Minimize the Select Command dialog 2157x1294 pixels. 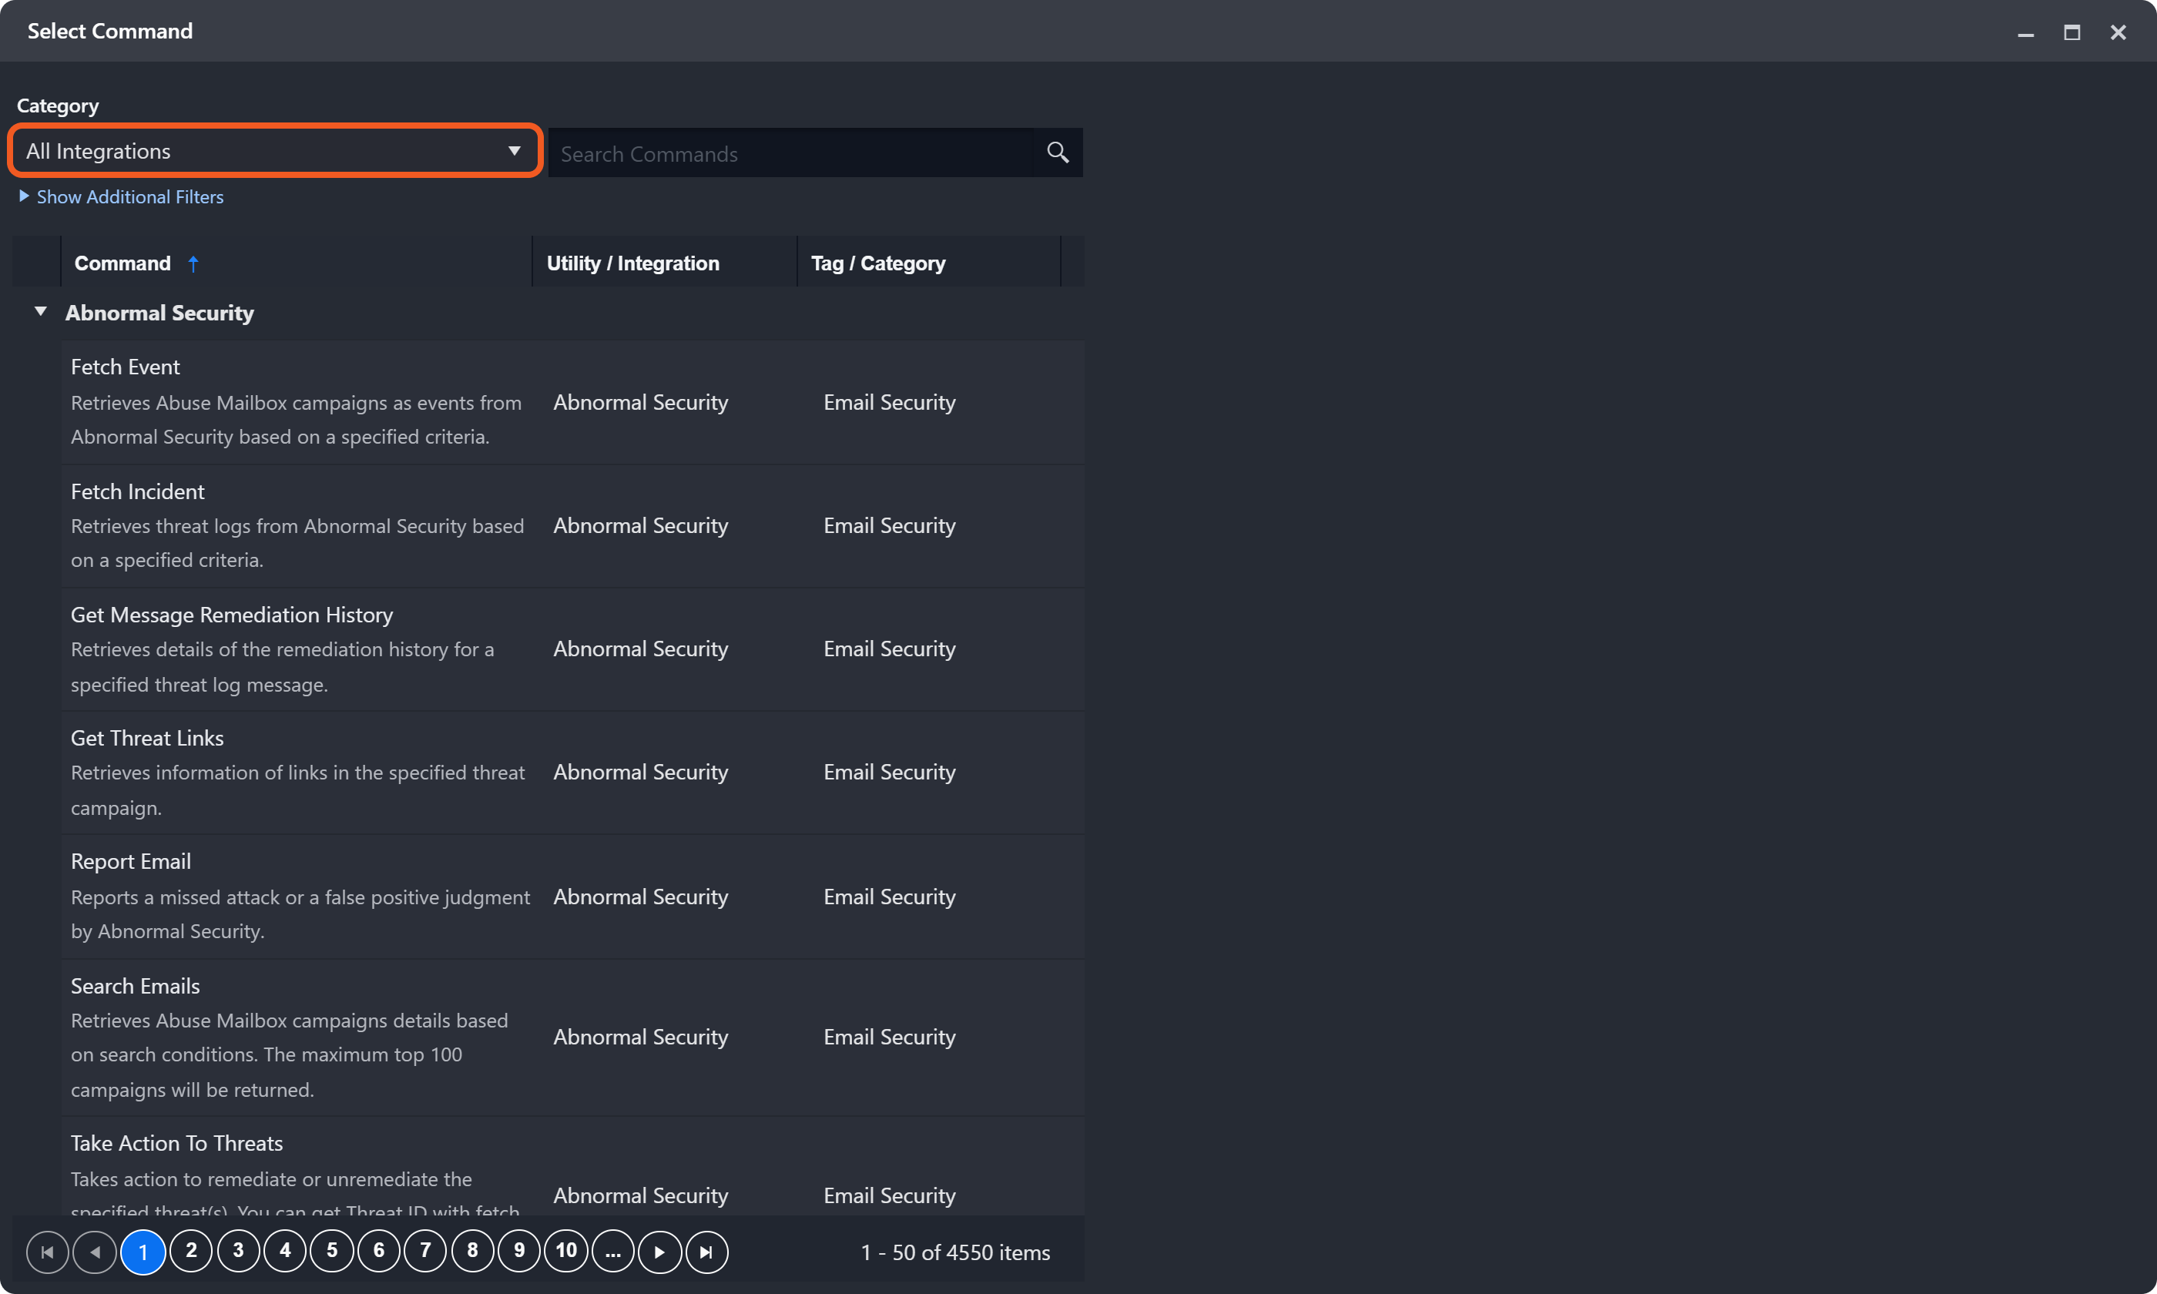2025,32
